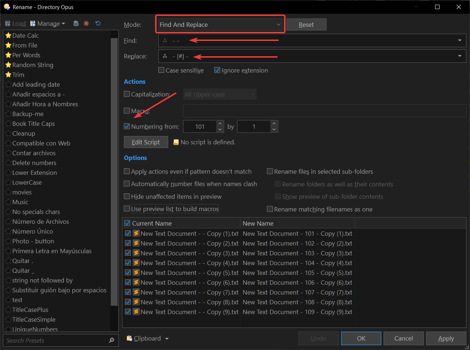Click the file icon of Copy (1).txt
This screenshot has height=350, width=470.
(136, 234)
